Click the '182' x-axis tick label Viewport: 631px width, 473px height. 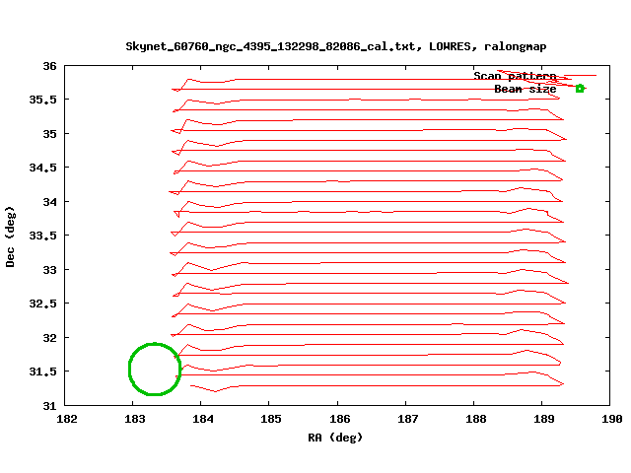pyautogui.click(x=66, y=419)
